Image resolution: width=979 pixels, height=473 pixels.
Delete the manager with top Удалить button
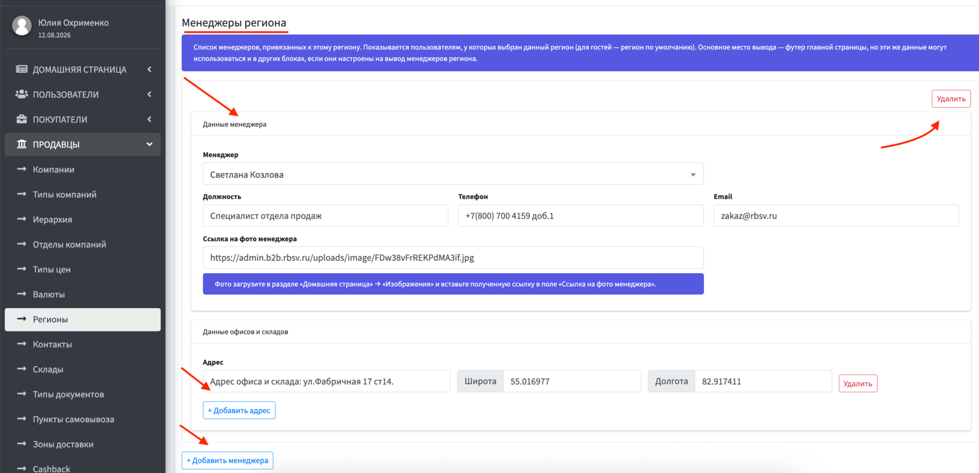(x=951, y=98)
